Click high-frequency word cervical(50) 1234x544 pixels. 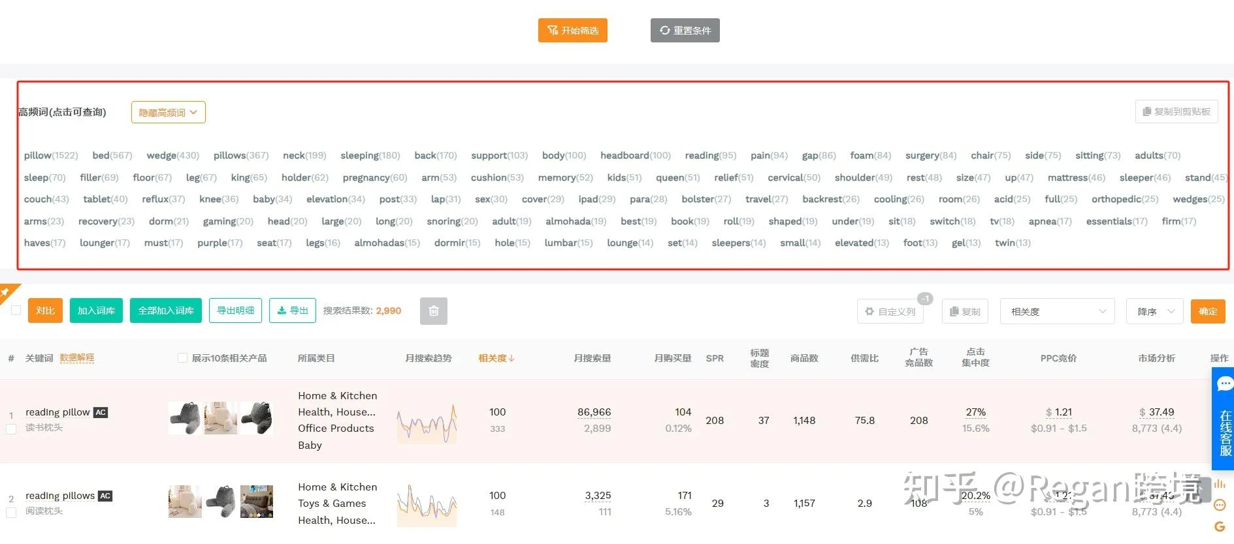tap(794, 177)
